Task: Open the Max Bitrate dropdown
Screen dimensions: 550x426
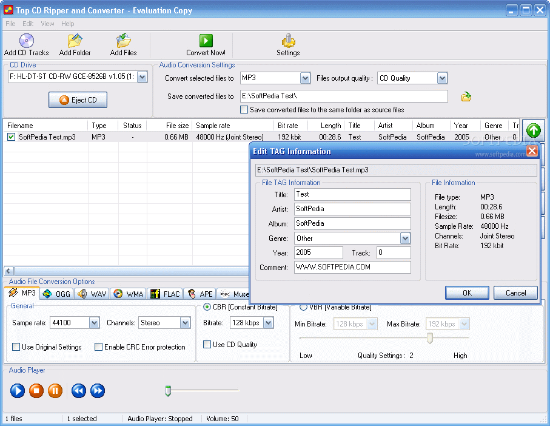Action: pyautogui.click(x=464, y=324)
